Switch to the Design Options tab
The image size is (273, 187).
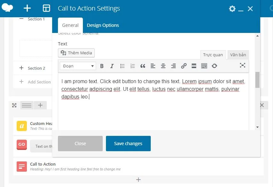click(x=103, y=25)
